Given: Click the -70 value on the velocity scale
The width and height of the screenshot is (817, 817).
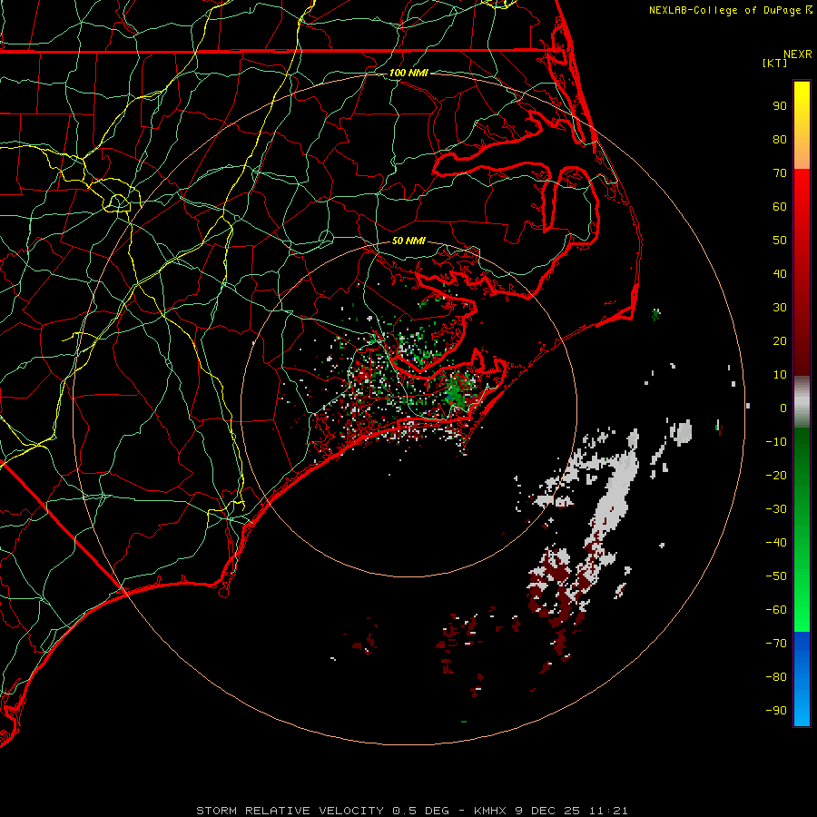Looking at the screenshot, I should click(x=776, y=644).
